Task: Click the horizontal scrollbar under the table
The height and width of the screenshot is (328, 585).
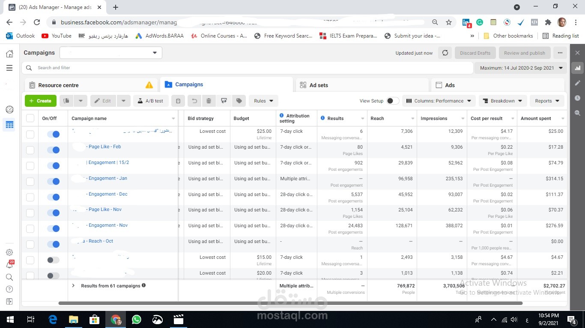Action: coord(290,303)
